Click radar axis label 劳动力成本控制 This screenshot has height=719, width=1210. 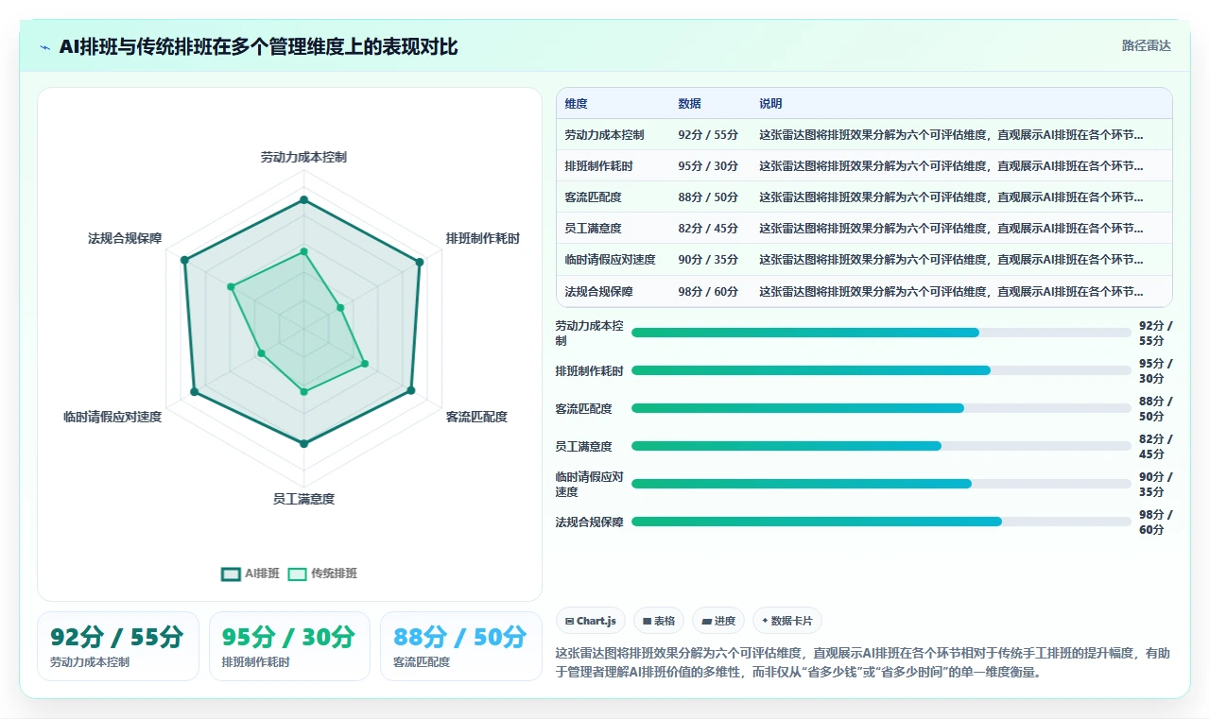303,157
